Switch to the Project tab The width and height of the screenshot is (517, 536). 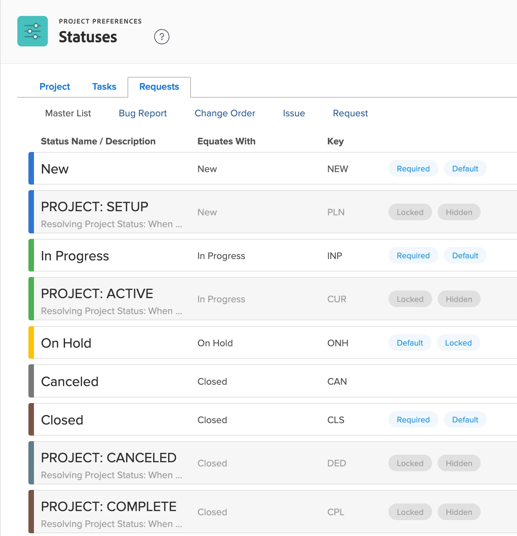[x=55, y=87]
